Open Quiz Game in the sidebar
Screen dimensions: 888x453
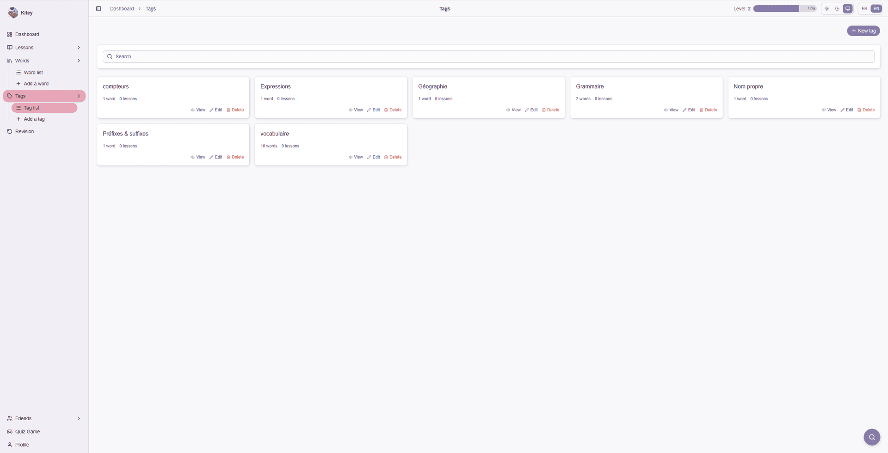pyautogui.click(x=44, y=432)
